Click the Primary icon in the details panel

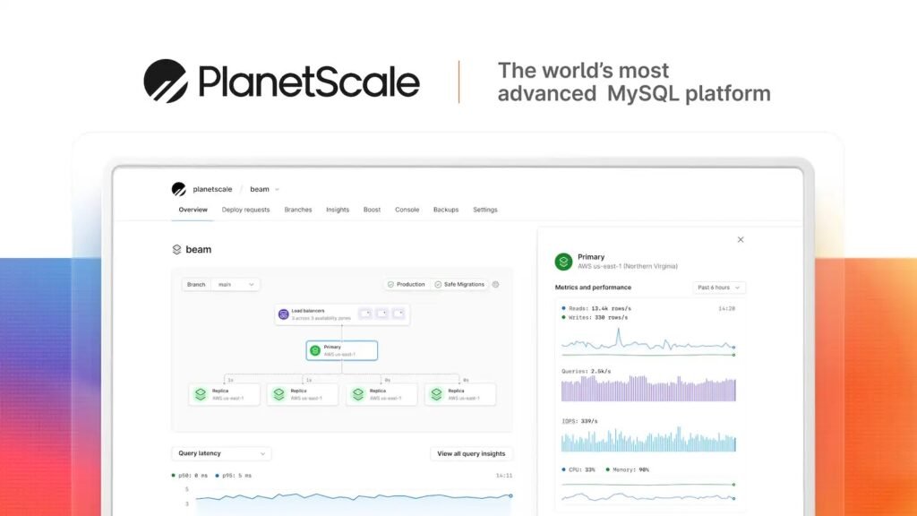click(562, 261)
